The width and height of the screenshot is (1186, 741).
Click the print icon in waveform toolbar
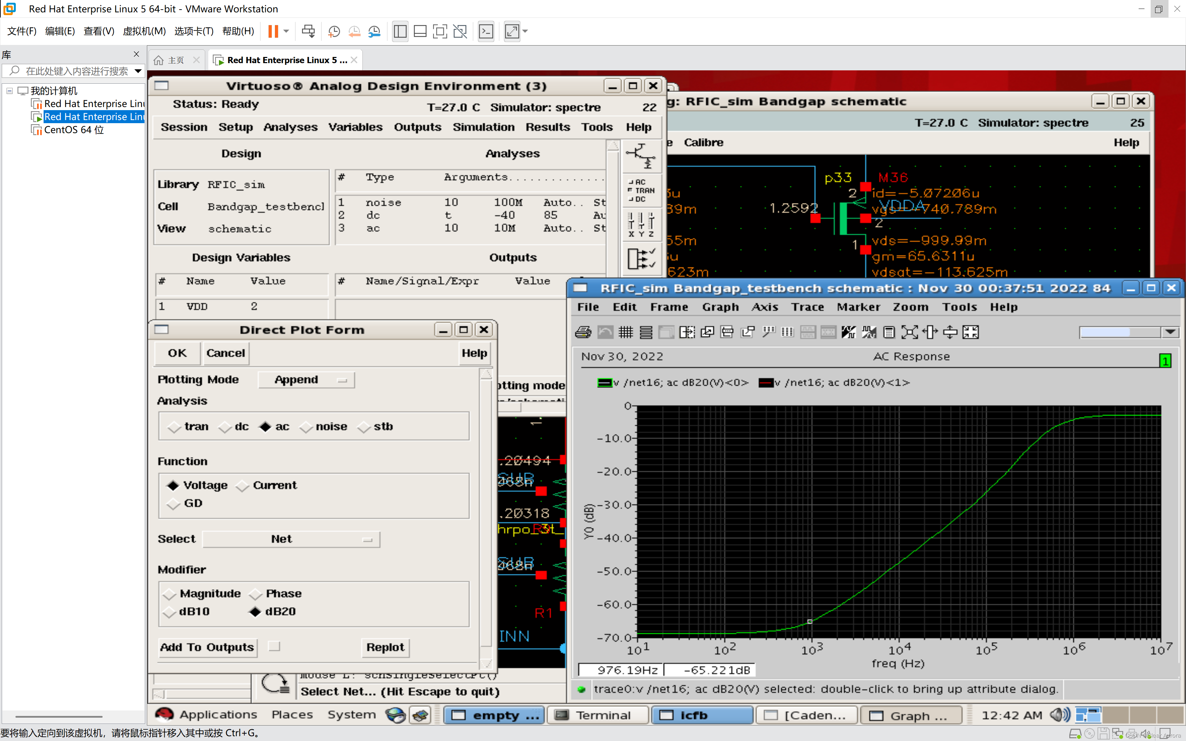[x=583, y=332]
